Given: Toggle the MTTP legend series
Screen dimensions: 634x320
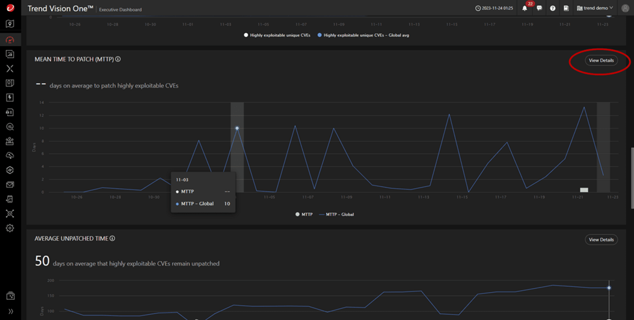Looking at the screenshot, I should coord(304,214).
